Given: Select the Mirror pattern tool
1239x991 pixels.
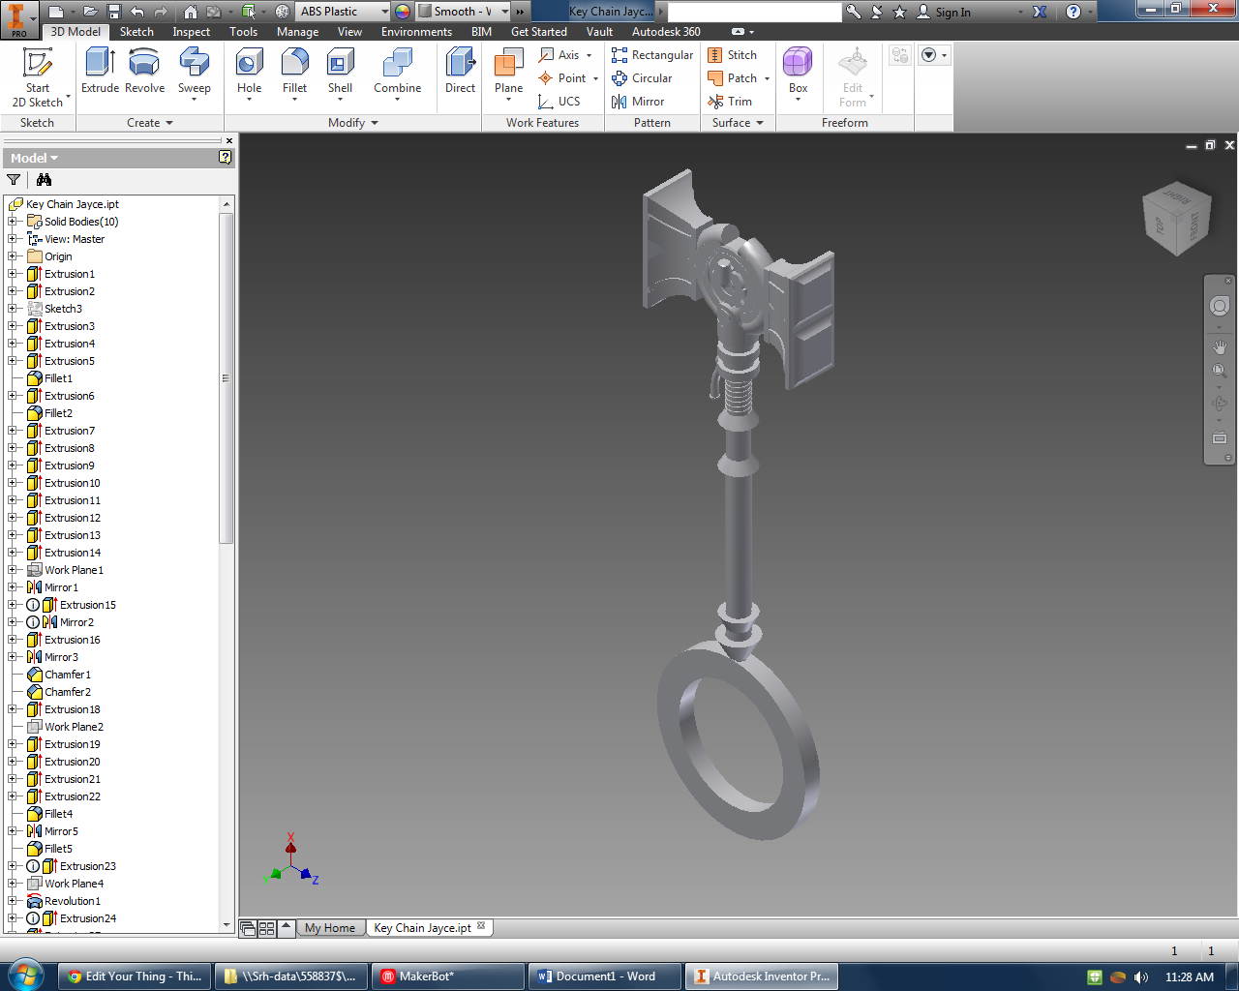Looking at the screenshot, I should (638, 102).
